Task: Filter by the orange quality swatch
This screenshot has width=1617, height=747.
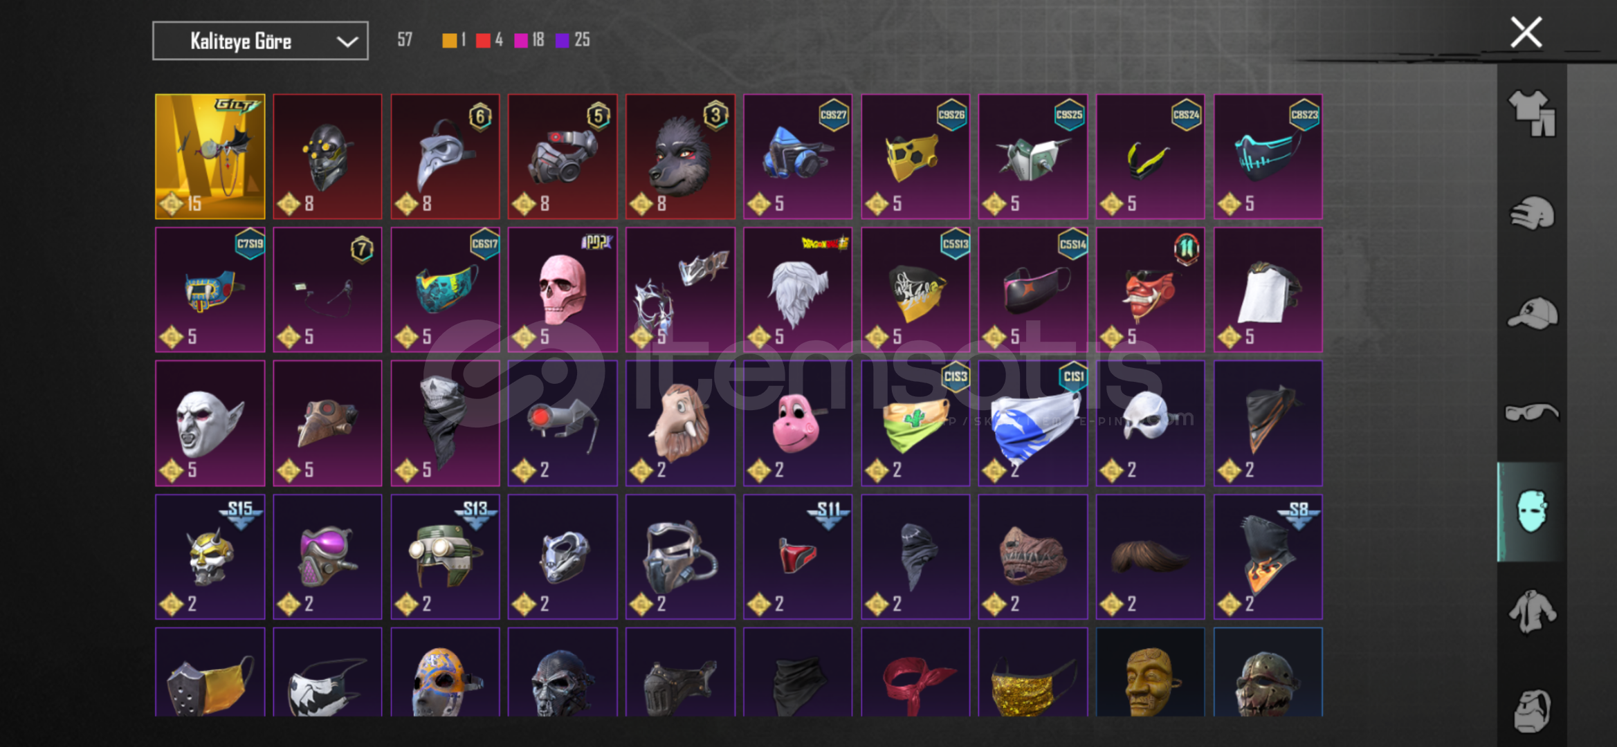Action: click(449, 40)
